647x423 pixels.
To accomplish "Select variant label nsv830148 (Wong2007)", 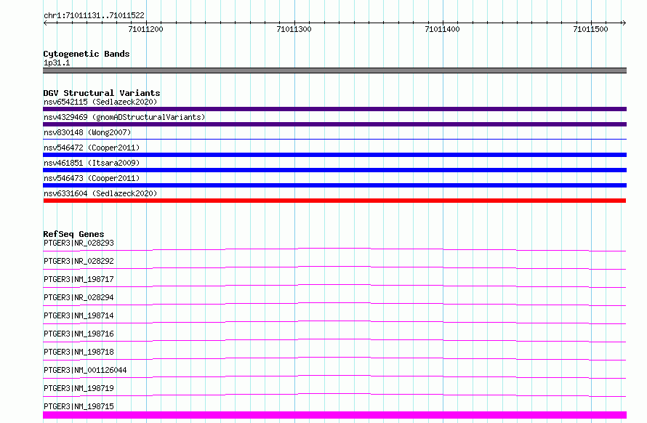I will click(x=87, y=132).
